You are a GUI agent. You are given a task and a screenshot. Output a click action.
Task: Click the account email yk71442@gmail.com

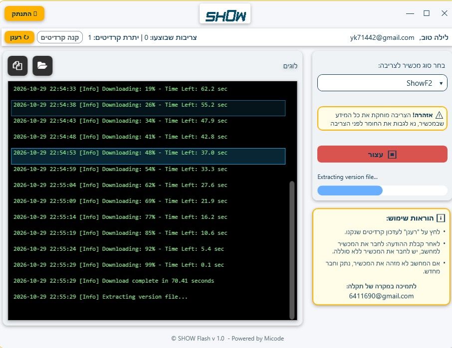click(382, 38)
